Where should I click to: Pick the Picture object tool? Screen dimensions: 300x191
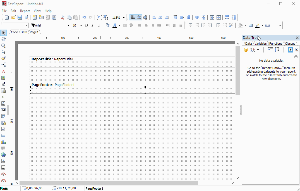[x=3, y=78]
